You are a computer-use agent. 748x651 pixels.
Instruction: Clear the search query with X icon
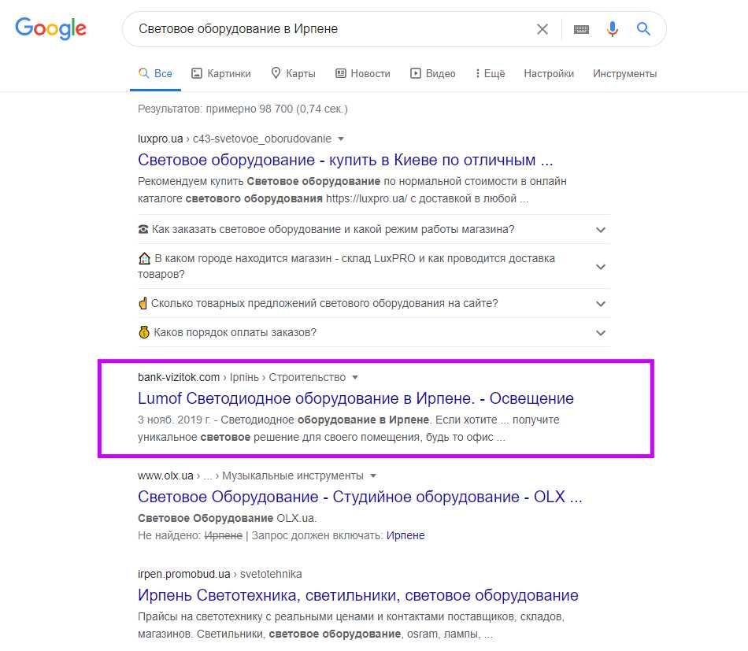[542, 29]
